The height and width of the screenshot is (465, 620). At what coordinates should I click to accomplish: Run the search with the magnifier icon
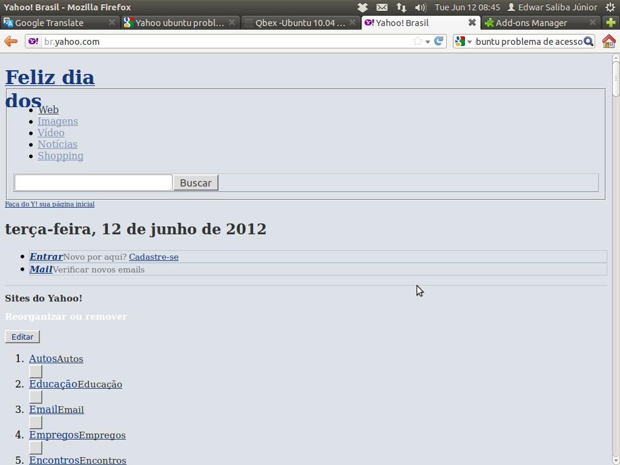coord(589,41)
